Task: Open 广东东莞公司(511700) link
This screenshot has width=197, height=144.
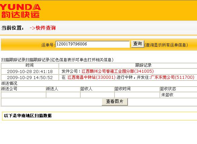Action: tap(173, 77)
